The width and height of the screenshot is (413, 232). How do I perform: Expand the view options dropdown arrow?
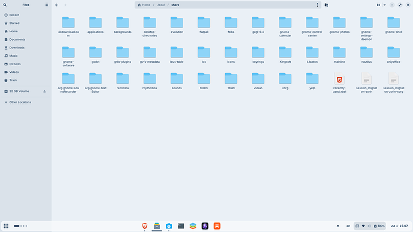coord(384,5)
